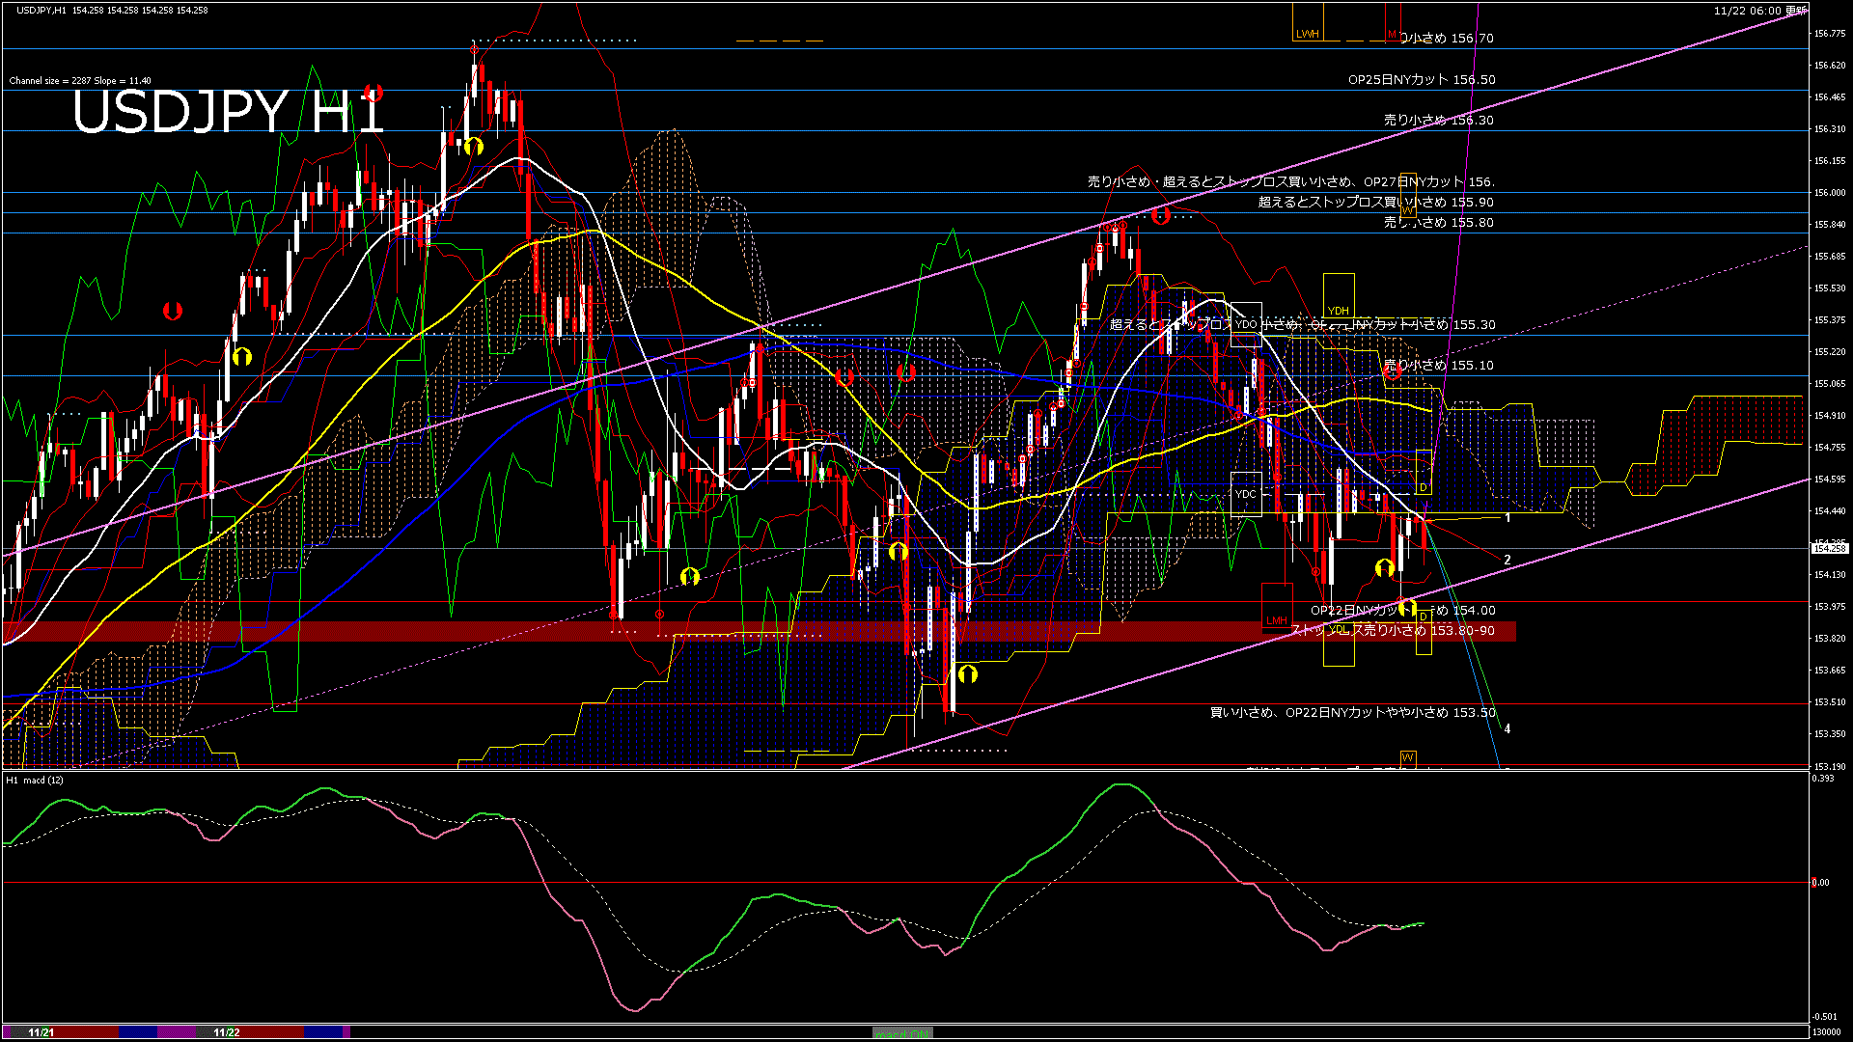Click the red sell arrow at 155.10 label

click(1394, 370)
